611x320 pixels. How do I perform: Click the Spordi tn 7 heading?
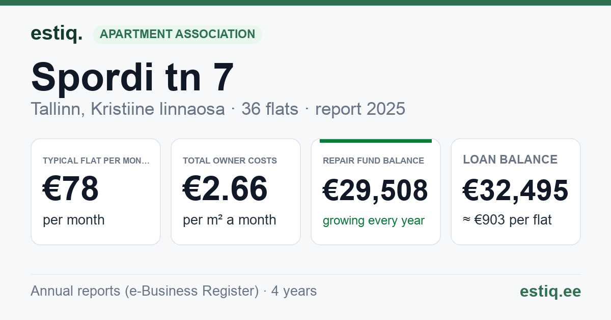(132, 77)
